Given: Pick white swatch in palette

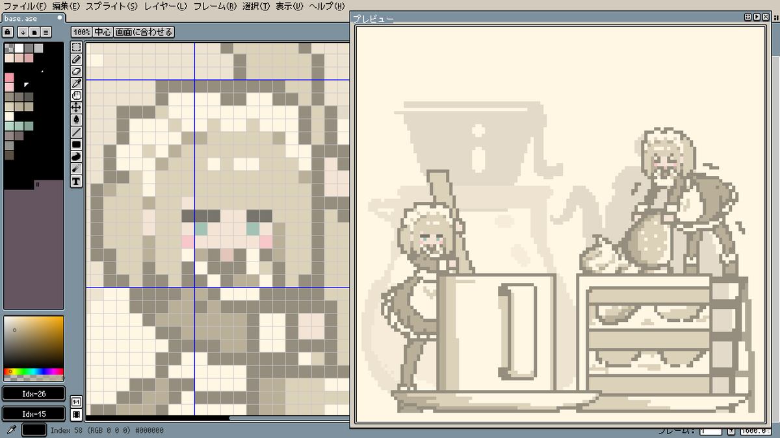Looking at the screenshot, I should 19,48.
